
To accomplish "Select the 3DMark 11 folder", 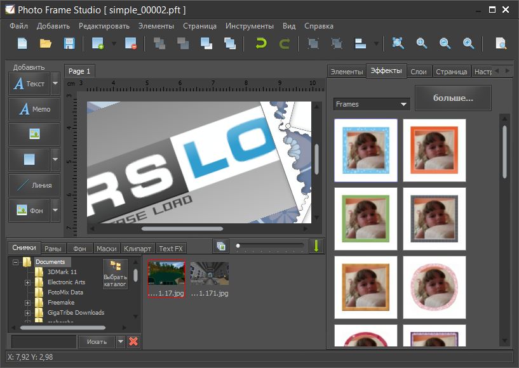I will (x=62, y=272).
